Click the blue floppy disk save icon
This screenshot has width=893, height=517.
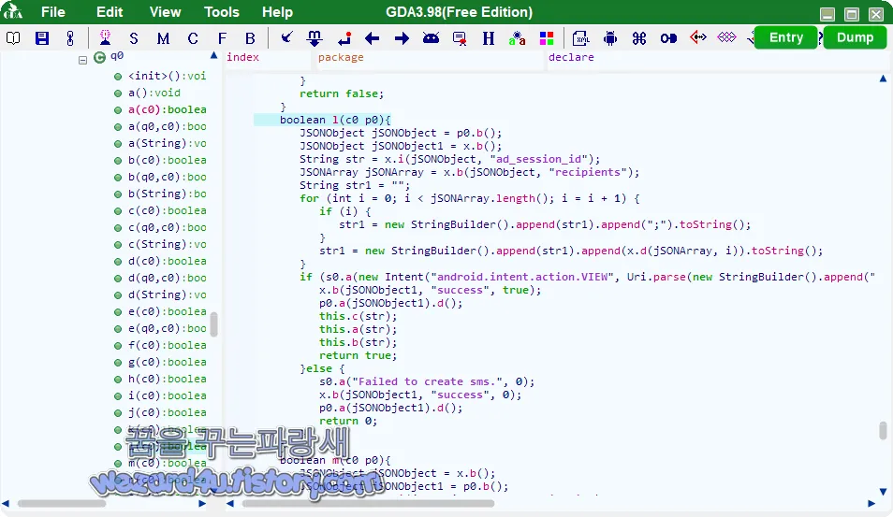(x=42, y=38)
